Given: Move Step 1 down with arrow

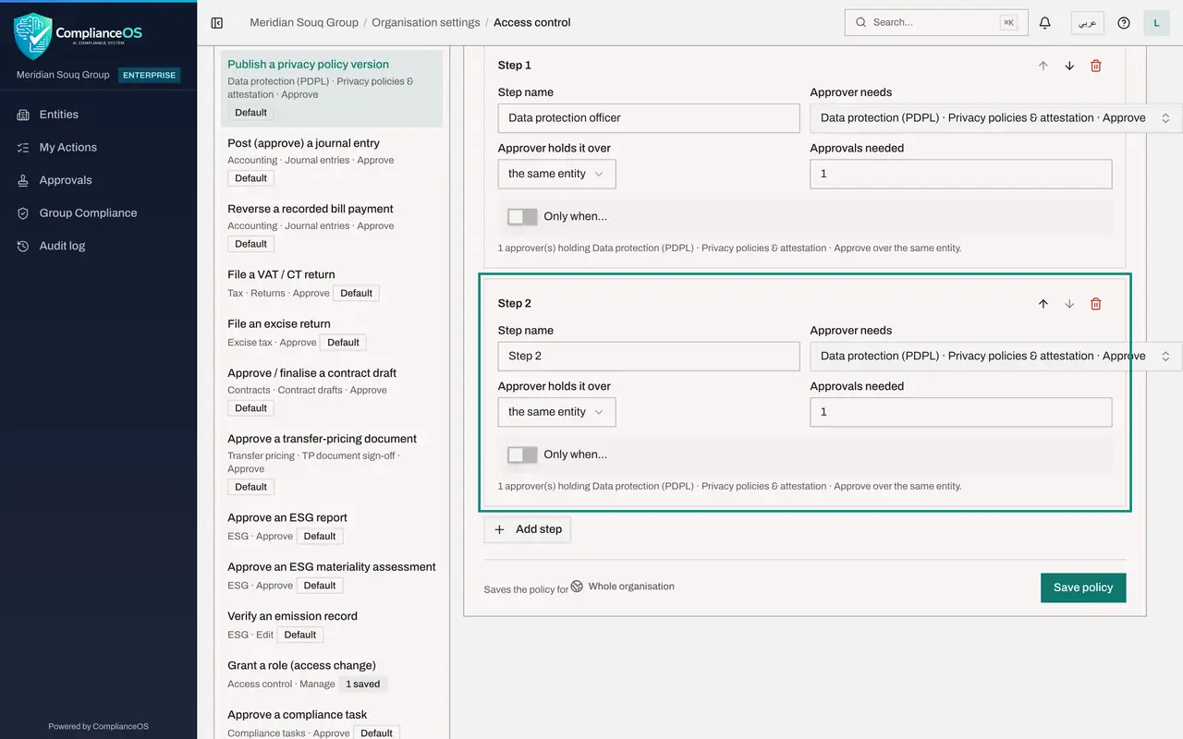Looking at the screenshot, I should (x=1069, y=66).
